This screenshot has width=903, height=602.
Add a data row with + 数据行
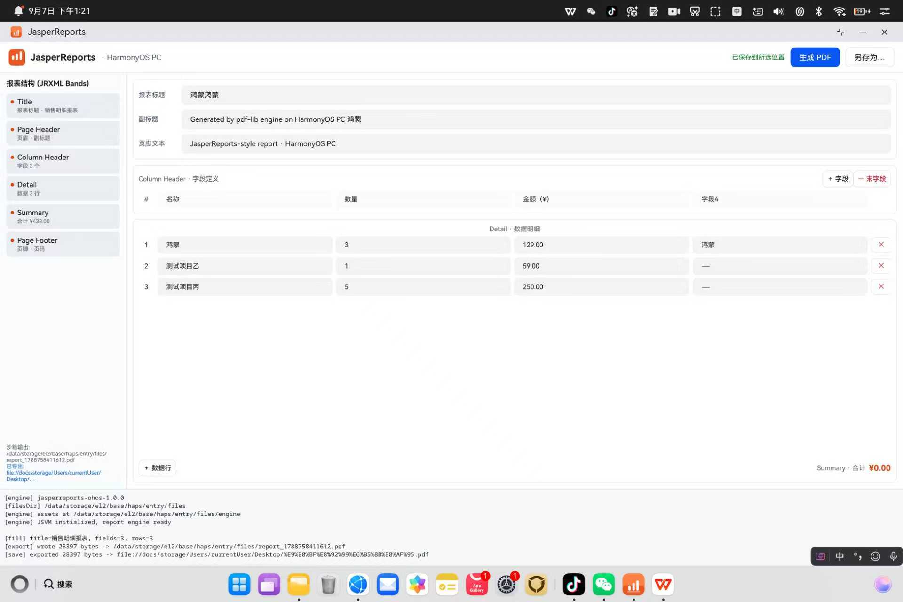pos(158,468)
